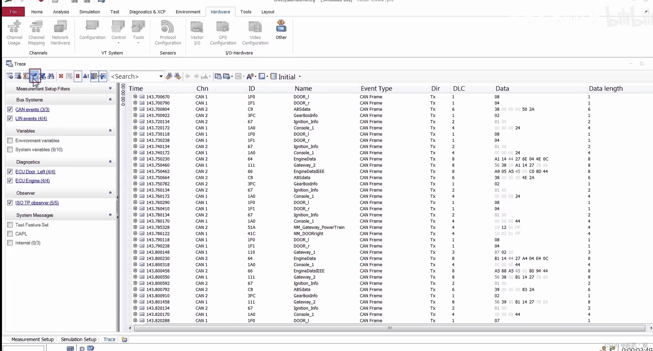Open the Search combo box dropdown arrow
653x351 pixels.
point(161,76)
